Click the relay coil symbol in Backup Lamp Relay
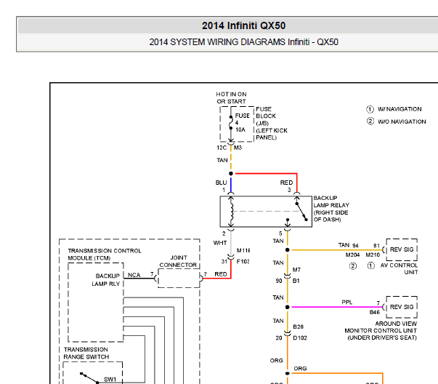 point(231,212)
